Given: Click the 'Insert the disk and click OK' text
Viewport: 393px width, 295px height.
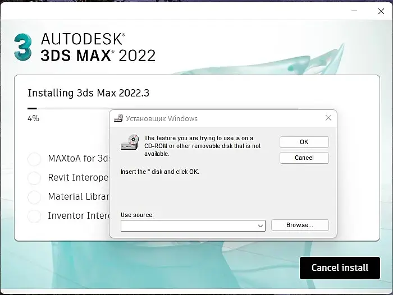Looking at the screenshot, I should [x=160, y=172].
